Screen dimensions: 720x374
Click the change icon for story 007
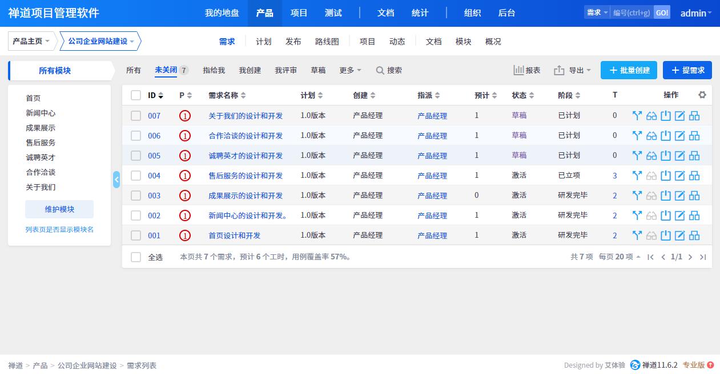(x=637, y=116)
